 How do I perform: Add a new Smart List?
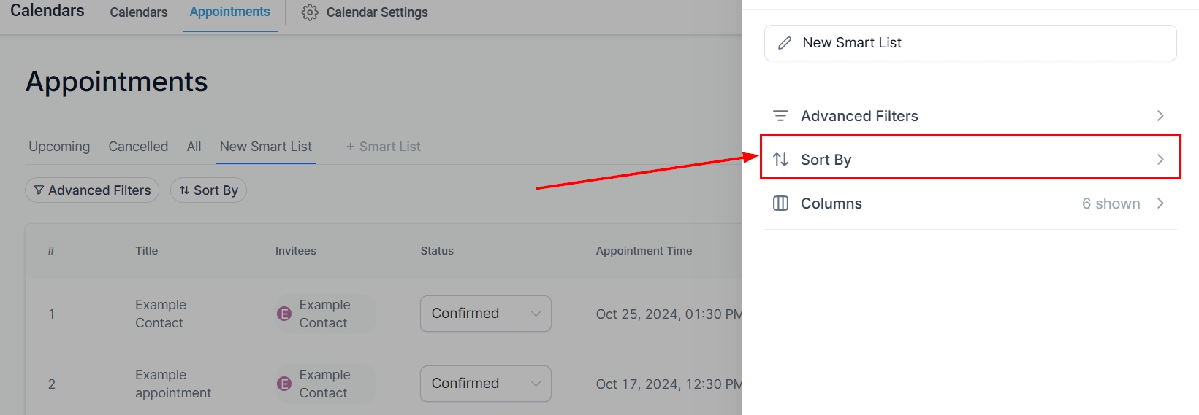[384, 147]
